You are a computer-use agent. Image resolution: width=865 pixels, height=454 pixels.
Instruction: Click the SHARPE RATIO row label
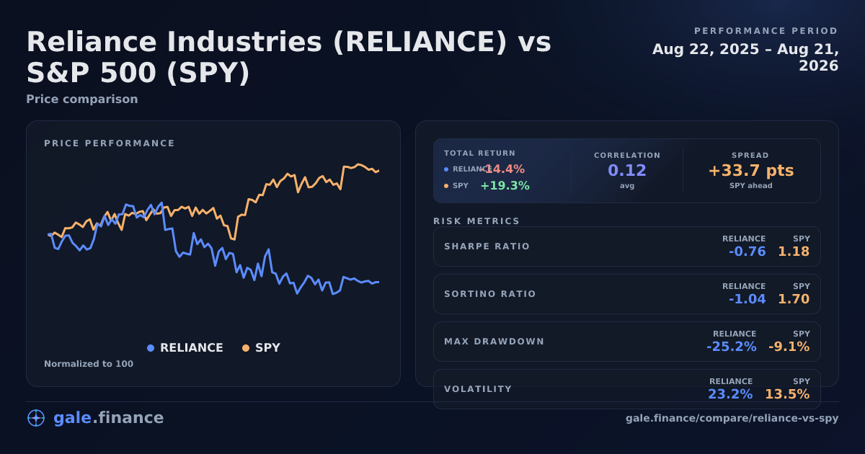(487, 246)
